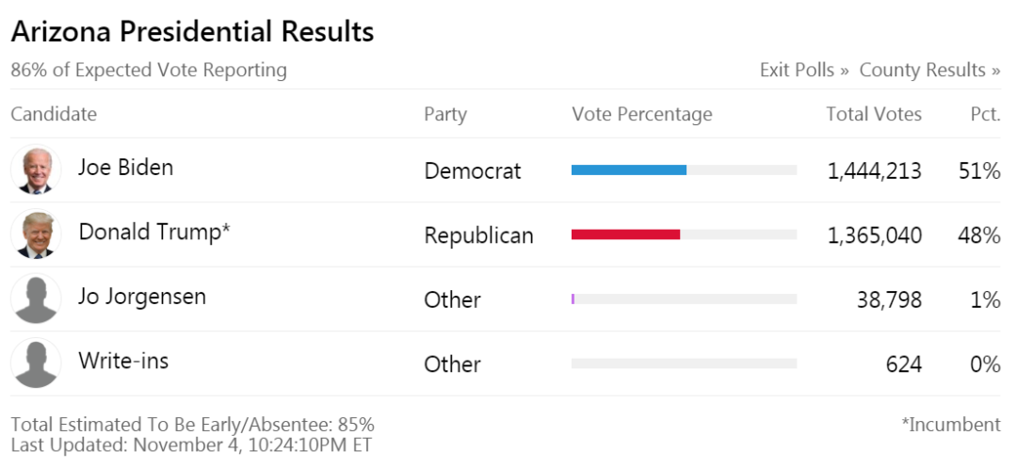Click the Vote Percentage column header

pyautogui.click(x=641, y=115)
